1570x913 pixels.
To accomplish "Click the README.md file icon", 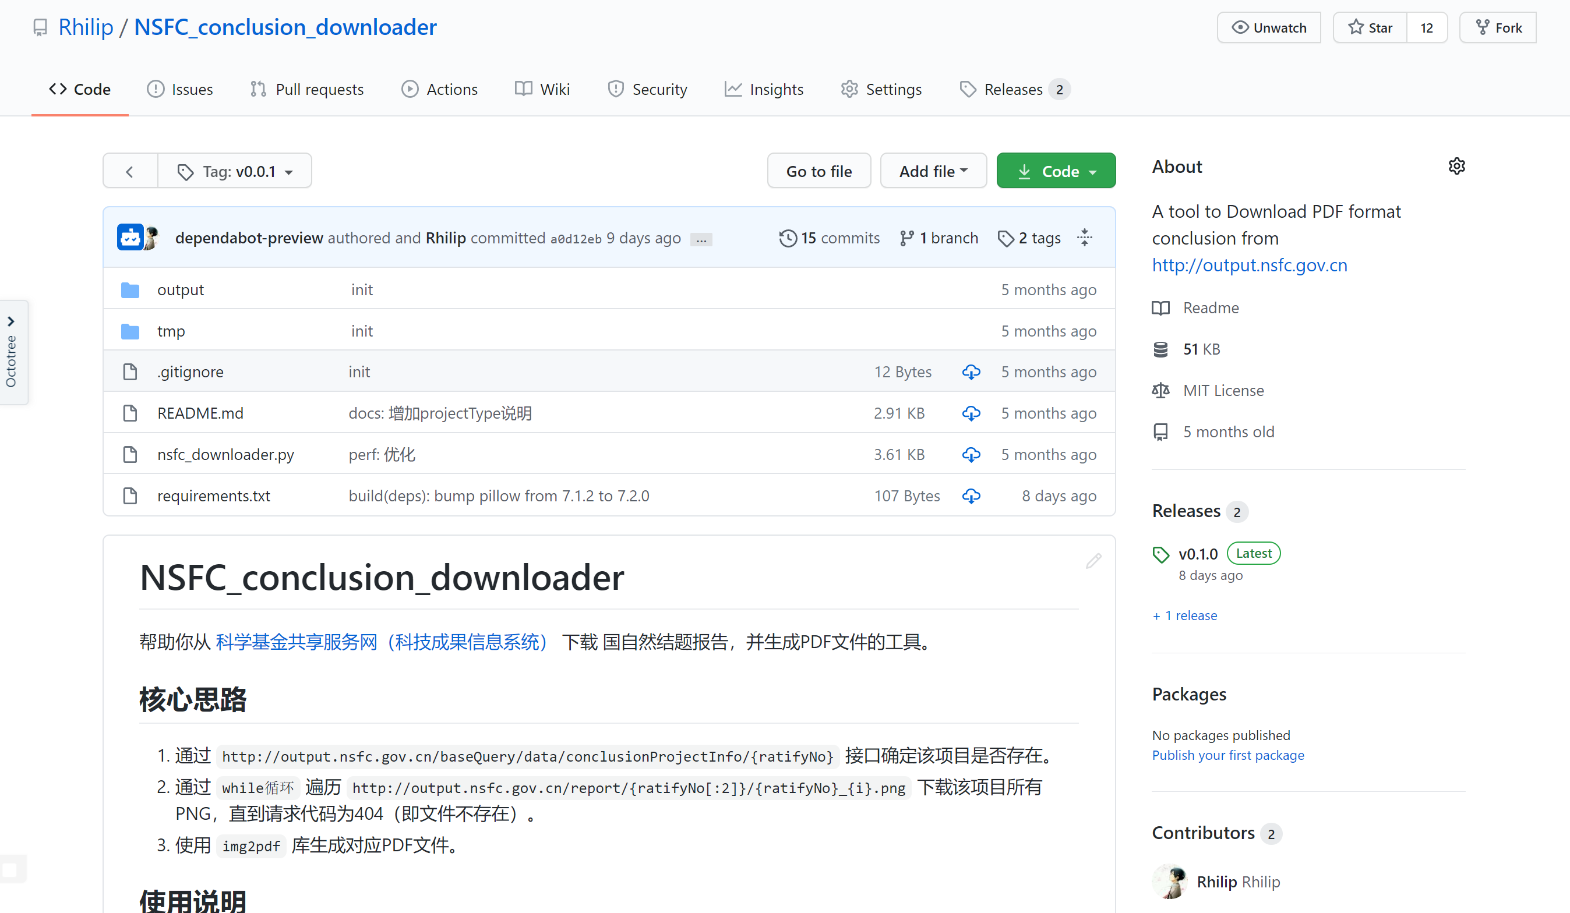I will (x=130, y=413).
